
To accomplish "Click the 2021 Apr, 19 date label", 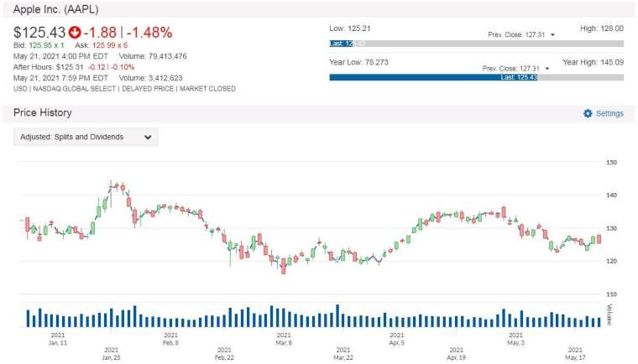I will [x=456, y=354].
